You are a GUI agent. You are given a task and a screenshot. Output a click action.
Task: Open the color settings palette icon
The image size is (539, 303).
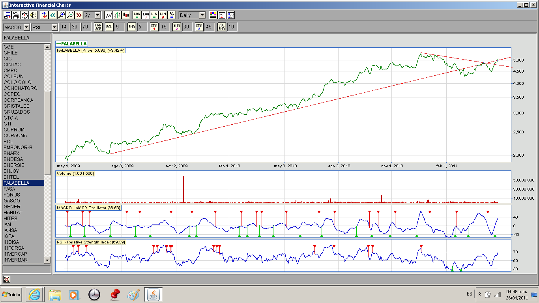coord(213,15)
